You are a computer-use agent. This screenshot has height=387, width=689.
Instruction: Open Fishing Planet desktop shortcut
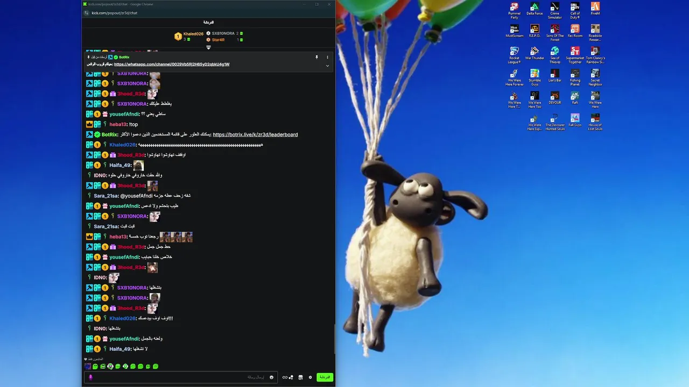(575, 78)
